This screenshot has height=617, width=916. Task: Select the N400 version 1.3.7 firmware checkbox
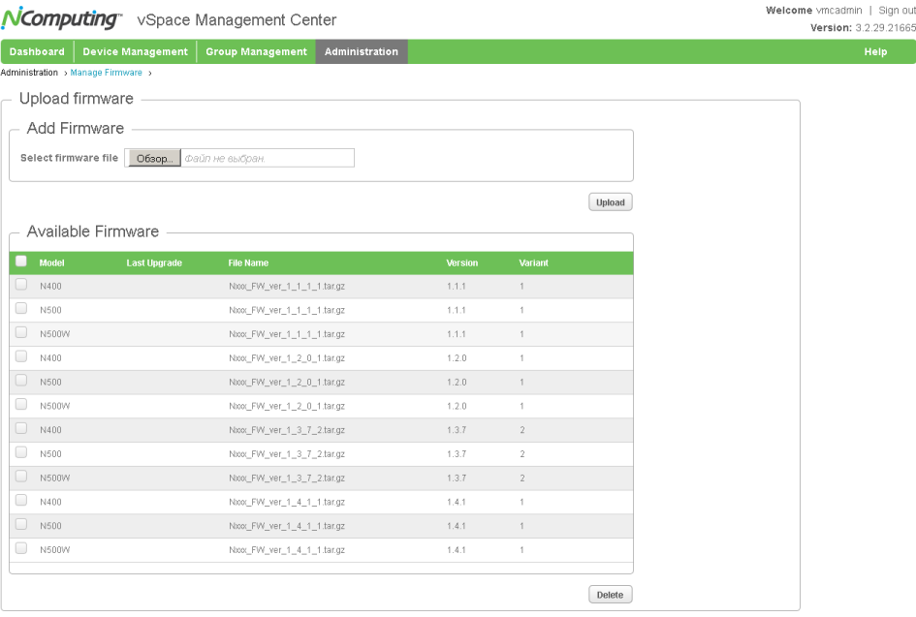tap(21, 428)
